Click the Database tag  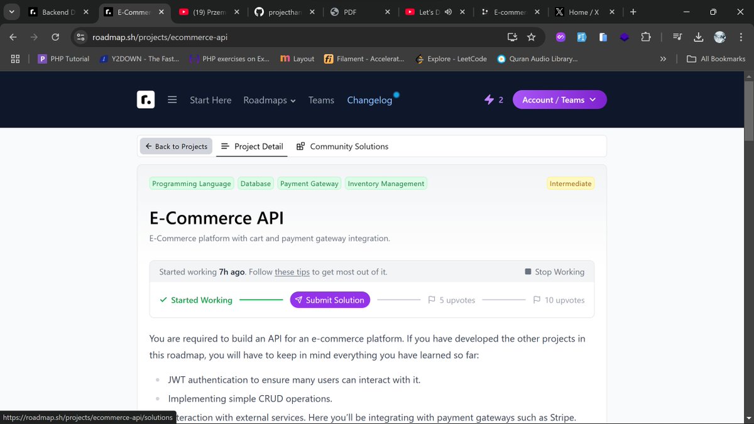(x=256, y=183)
